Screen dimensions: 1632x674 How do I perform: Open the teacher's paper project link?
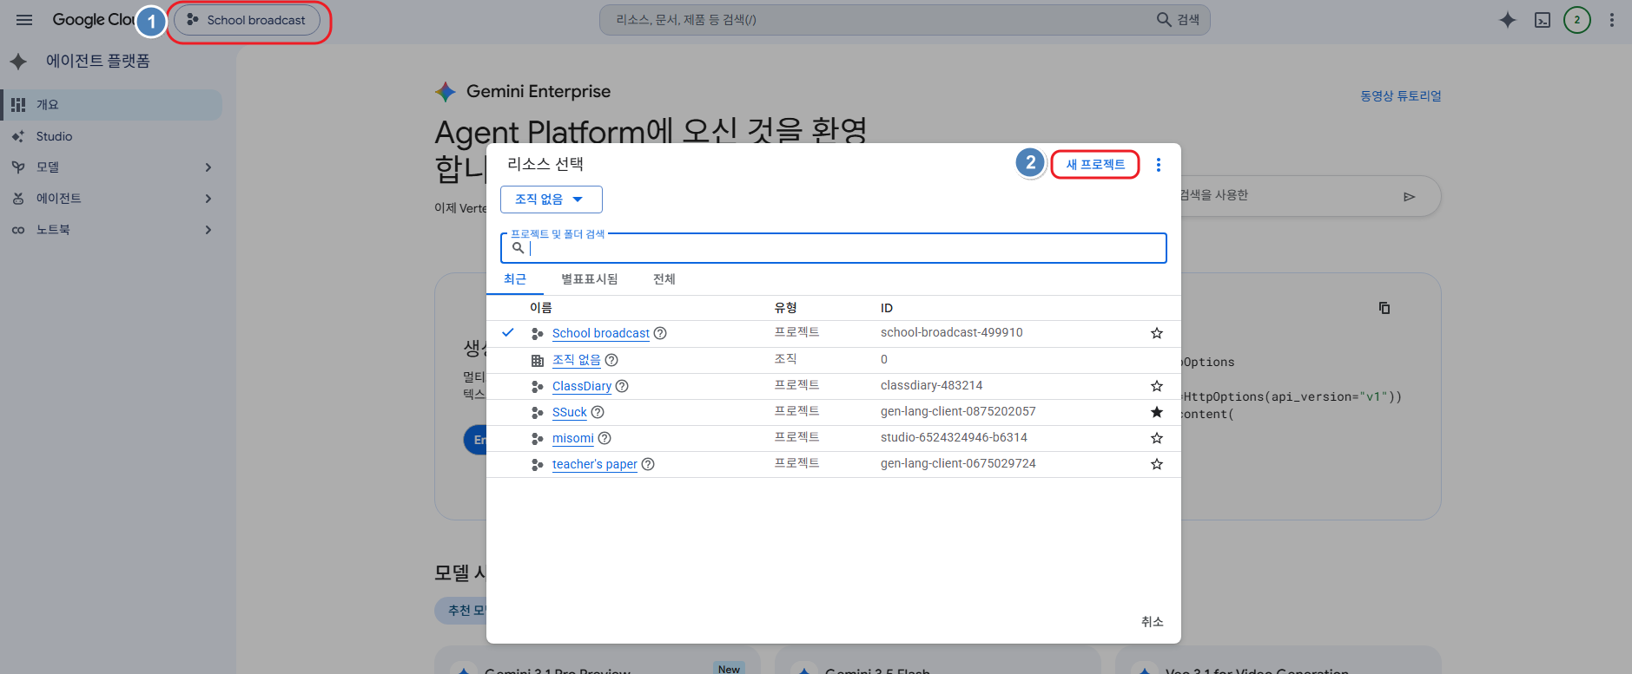coord(595,464)
